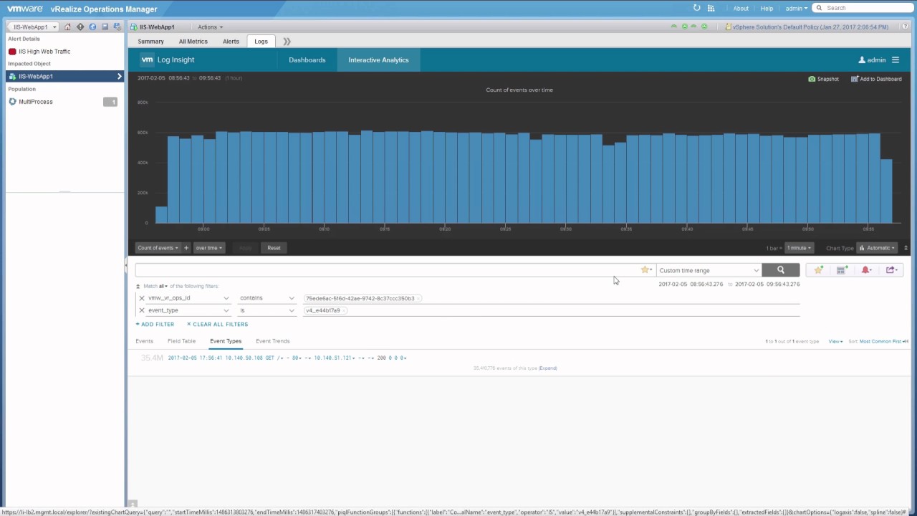Open the contains operator dropdown
The image size is (917, 516).
tap(267, 298)
